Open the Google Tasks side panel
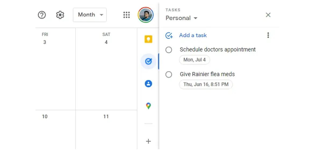316x157 pixels. pyautogui.click(x=148, y=61)
